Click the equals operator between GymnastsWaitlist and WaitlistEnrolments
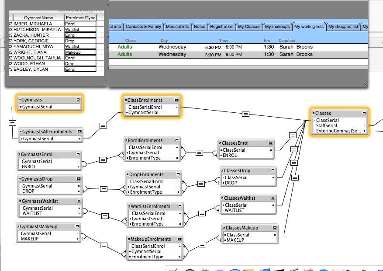383x271 pixels. point(105,215)
